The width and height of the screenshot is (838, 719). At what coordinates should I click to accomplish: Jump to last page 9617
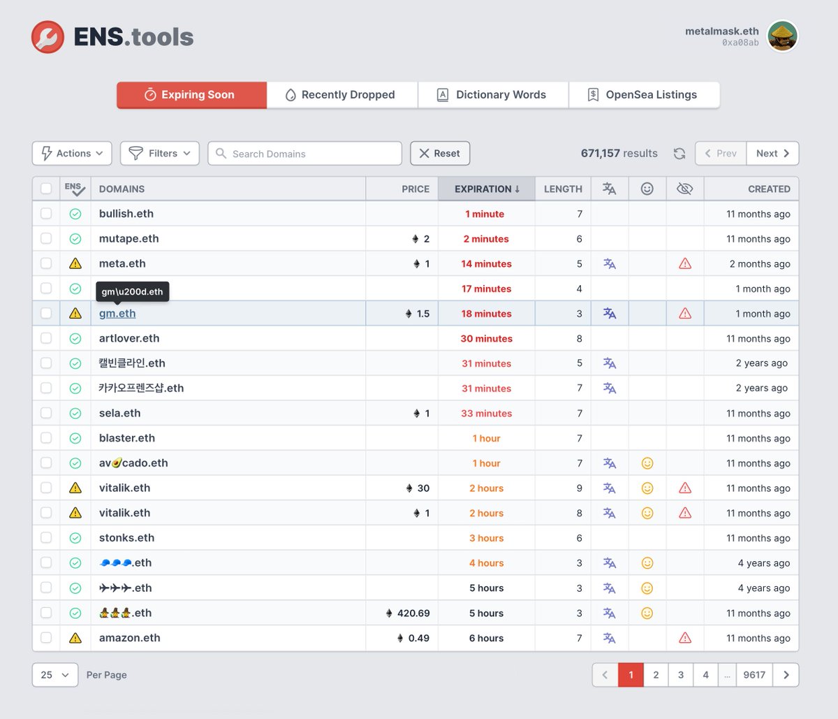click(x=754, y=675)
